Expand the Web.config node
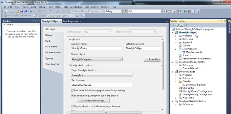This screenshot has width=231, height=114. [x=176, y=98]
